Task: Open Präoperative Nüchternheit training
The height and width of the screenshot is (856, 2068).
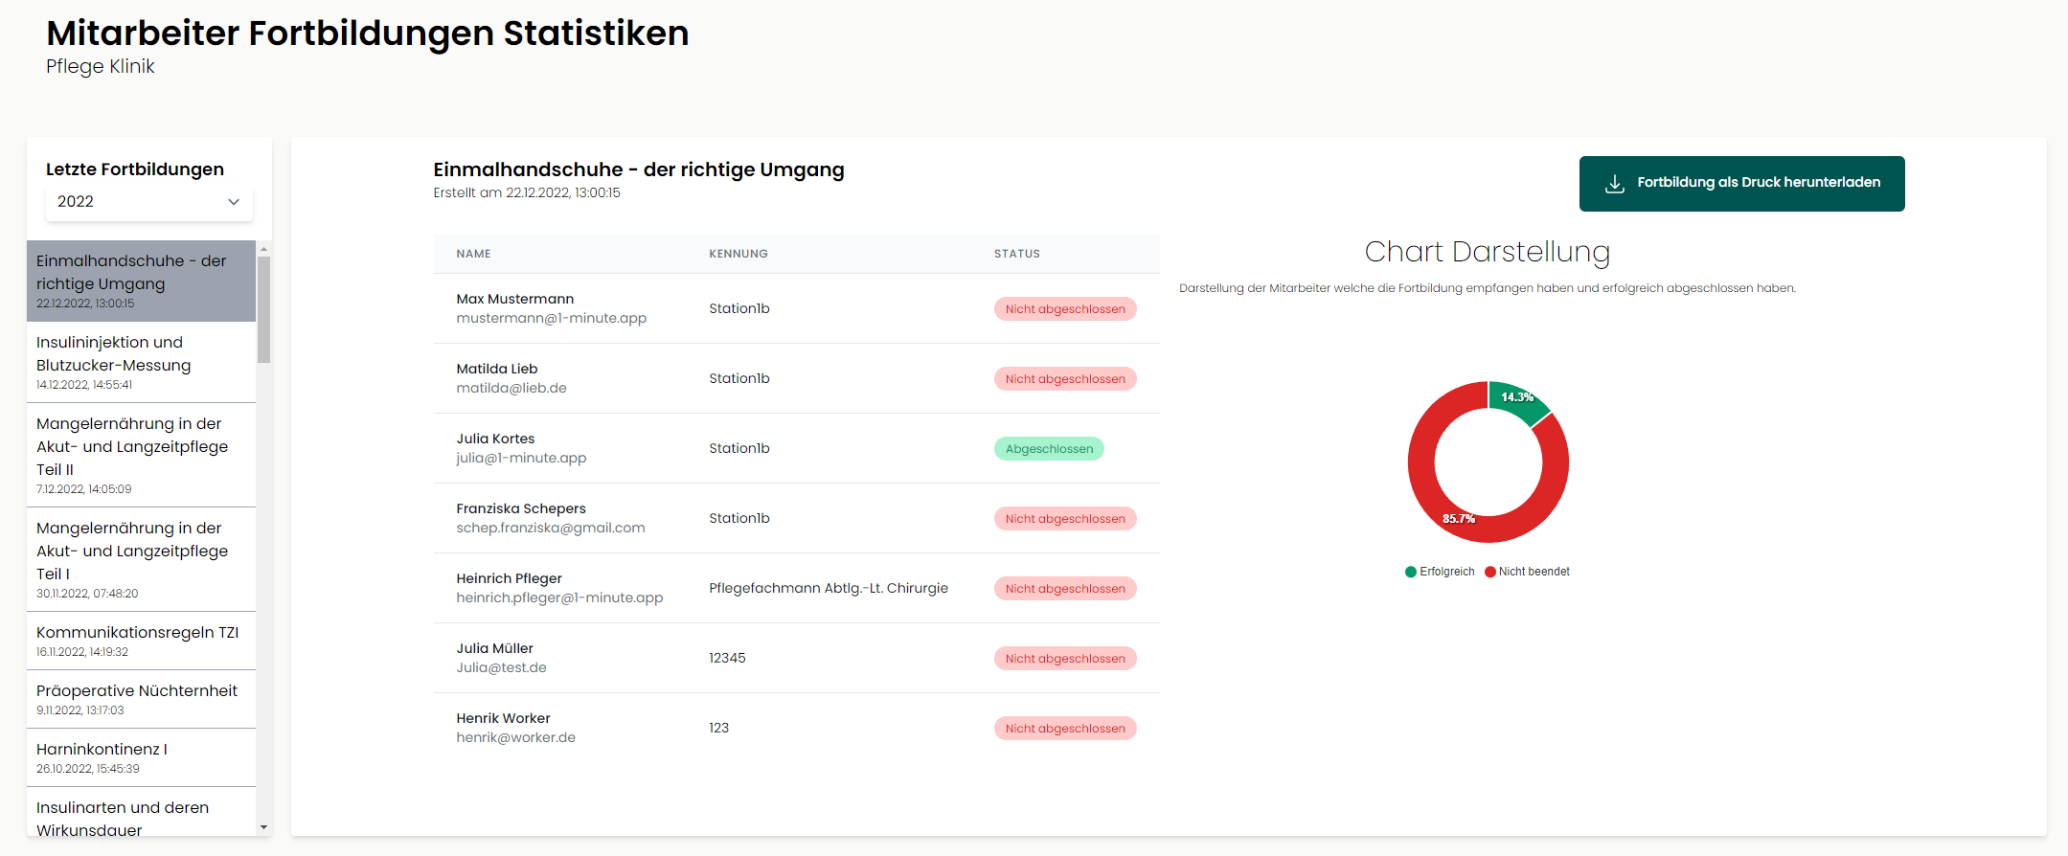Action: pos(141,699)
